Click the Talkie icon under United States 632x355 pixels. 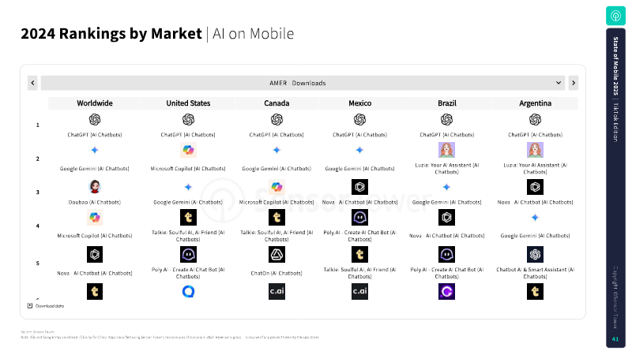188,218
